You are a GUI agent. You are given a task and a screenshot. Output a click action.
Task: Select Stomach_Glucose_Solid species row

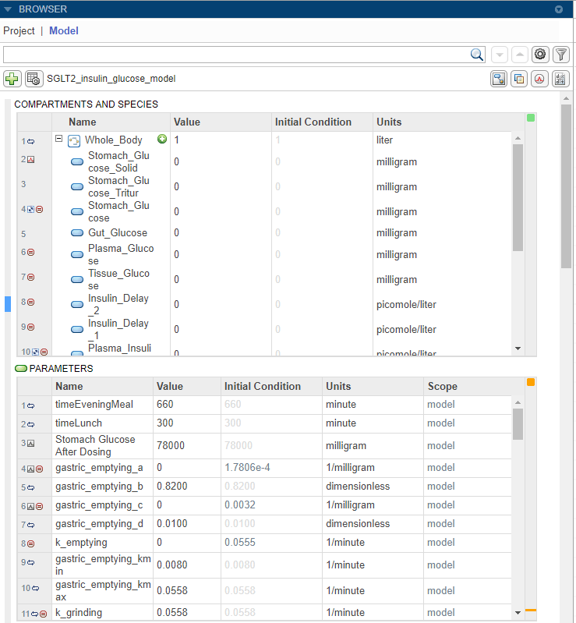[118, 161]
